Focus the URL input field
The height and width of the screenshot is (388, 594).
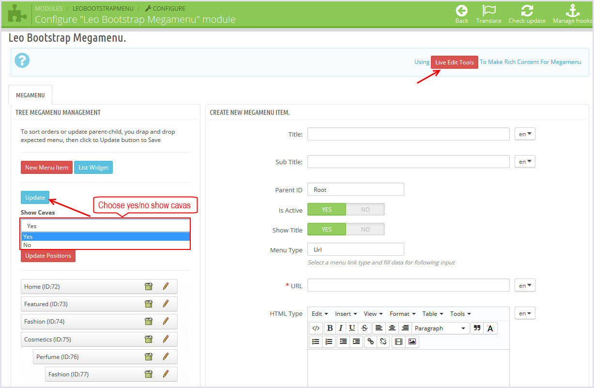(409, 285)
